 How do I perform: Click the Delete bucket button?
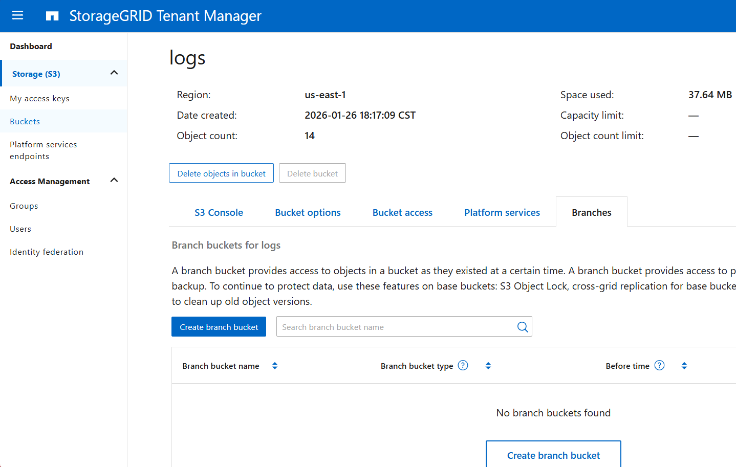coord(312,173)
